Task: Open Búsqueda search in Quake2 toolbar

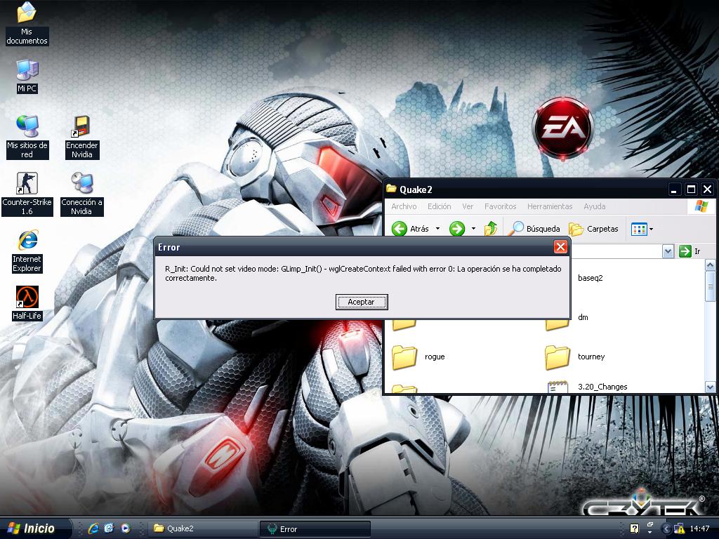Action: (x=534, y=228)
